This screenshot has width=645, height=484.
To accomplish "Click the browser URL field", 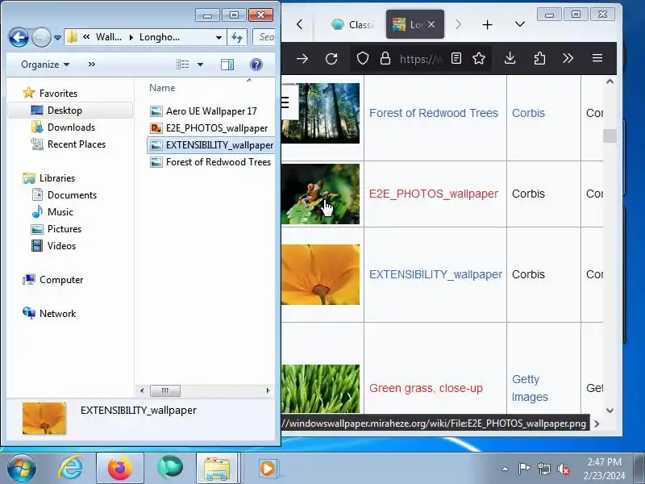I will (420, 59).
